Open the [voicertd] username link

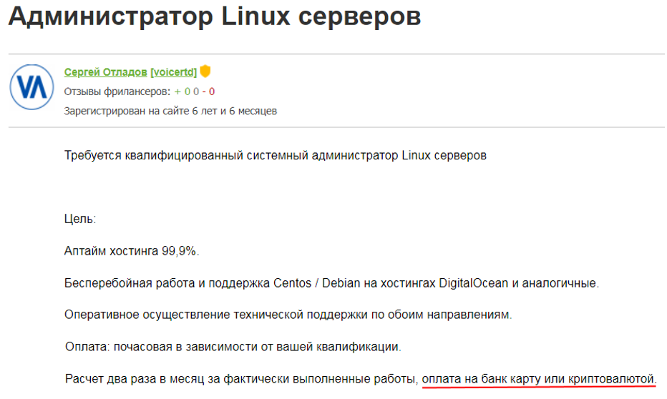click(174, 72)
